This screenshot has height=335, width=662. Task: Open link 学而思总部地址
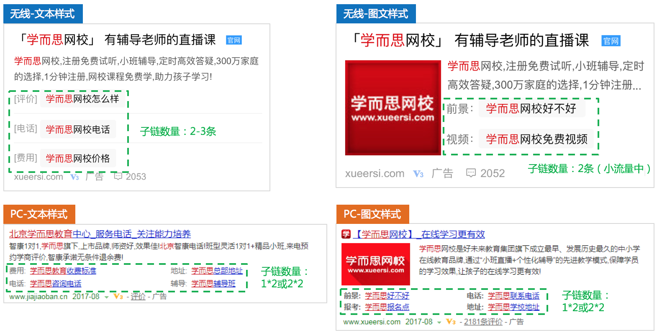[x=217, y=271]
